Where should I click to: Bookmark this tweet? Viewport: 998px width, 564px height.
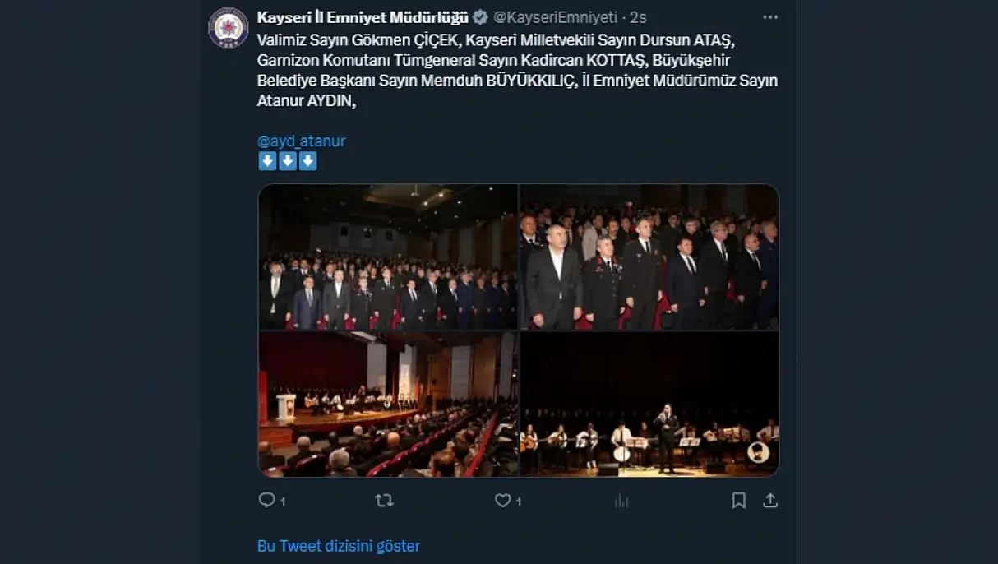point(739,500)
